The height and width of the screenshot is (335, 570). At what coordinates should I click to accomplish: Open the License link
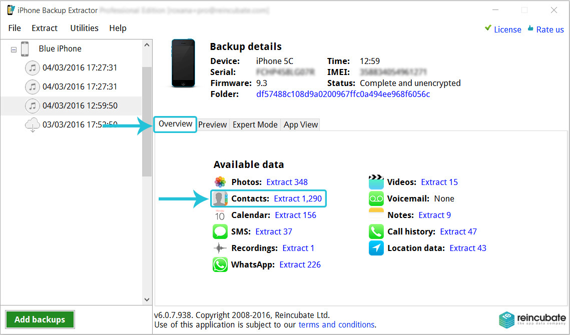(507, 29)
